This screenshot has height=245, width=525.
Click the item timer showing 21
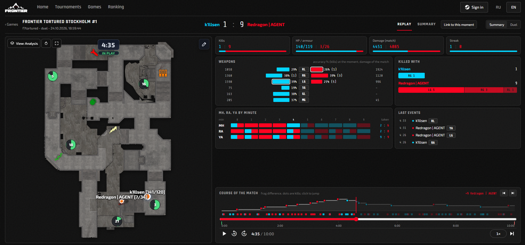[x=117, y=221]
